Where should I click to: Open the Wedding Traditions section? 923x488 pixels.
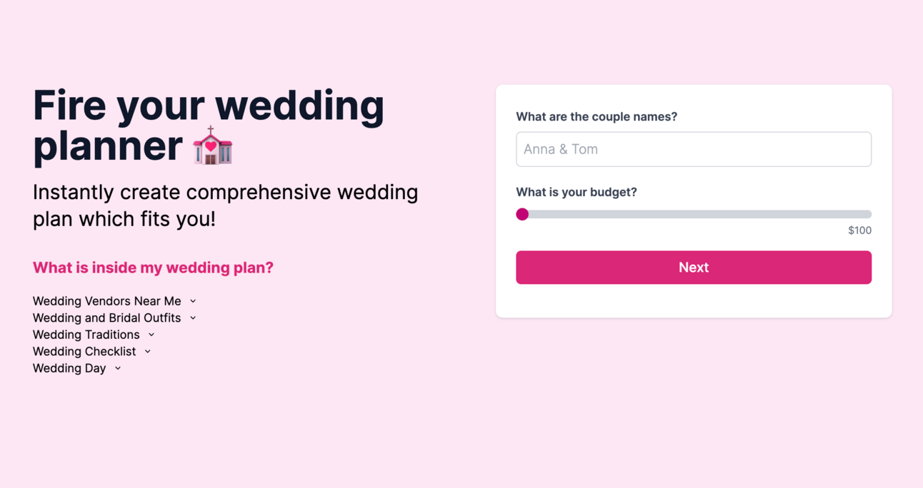(x=86, y=335)
